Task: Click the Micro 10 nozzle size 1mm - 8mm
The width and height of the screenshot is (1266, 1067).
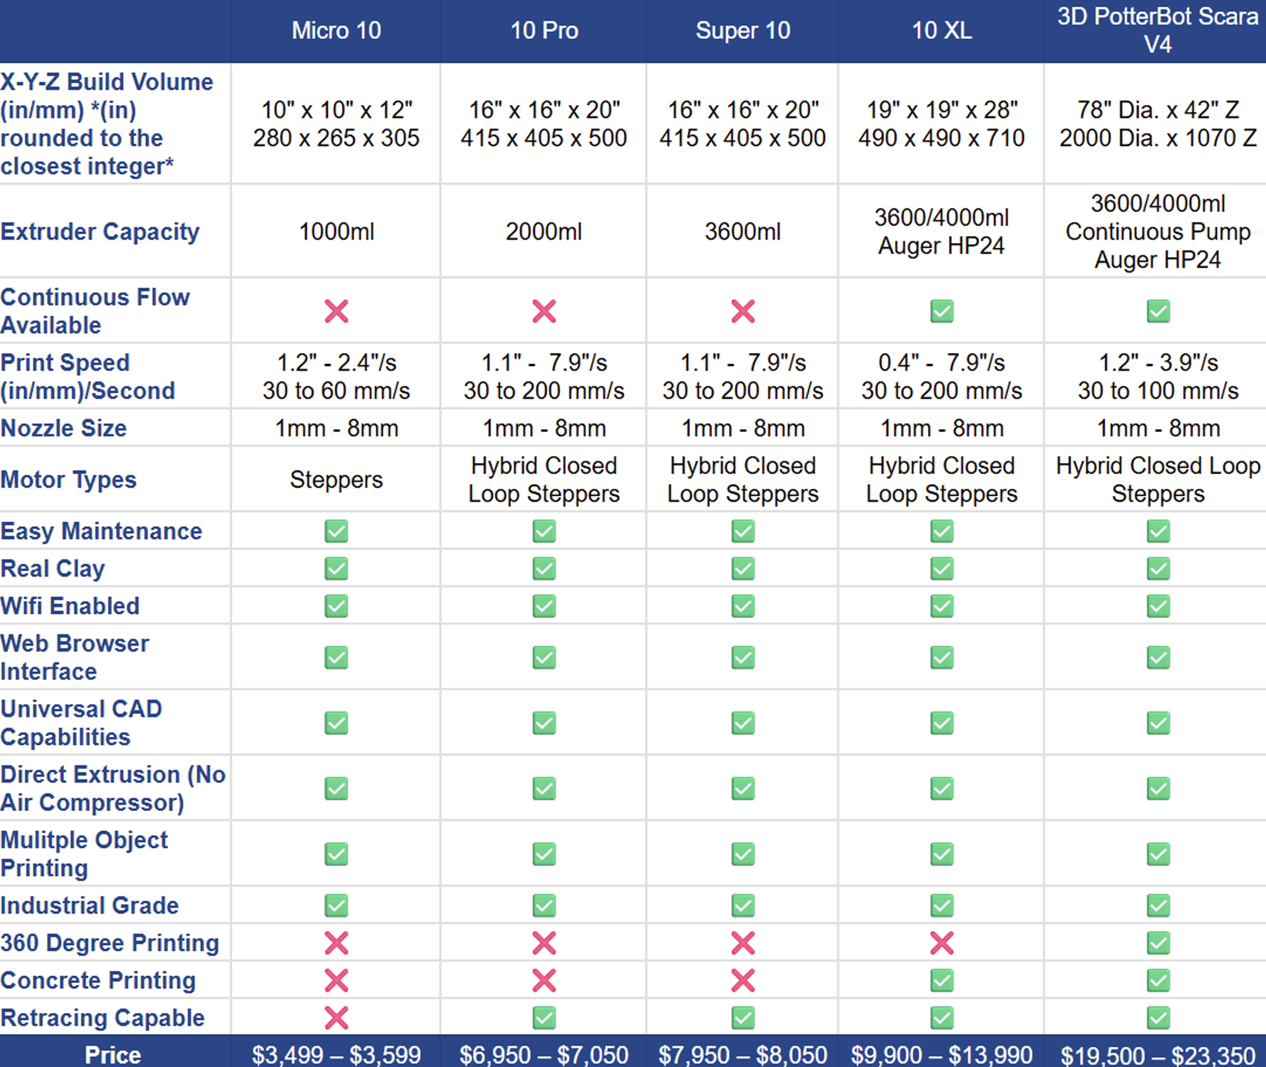Action: (336, 428)
